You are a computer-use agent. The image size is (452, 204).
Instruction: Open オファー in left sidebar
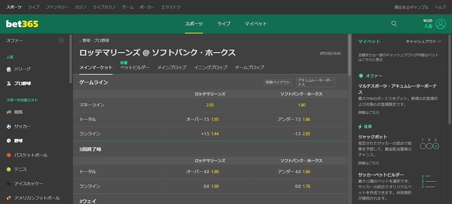14,41
